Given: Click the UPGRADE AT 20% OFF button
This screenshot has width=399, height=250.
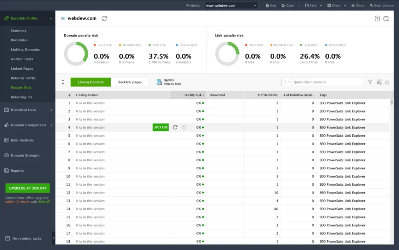Looking at the screenshot, I should click(x=28, y=188).
